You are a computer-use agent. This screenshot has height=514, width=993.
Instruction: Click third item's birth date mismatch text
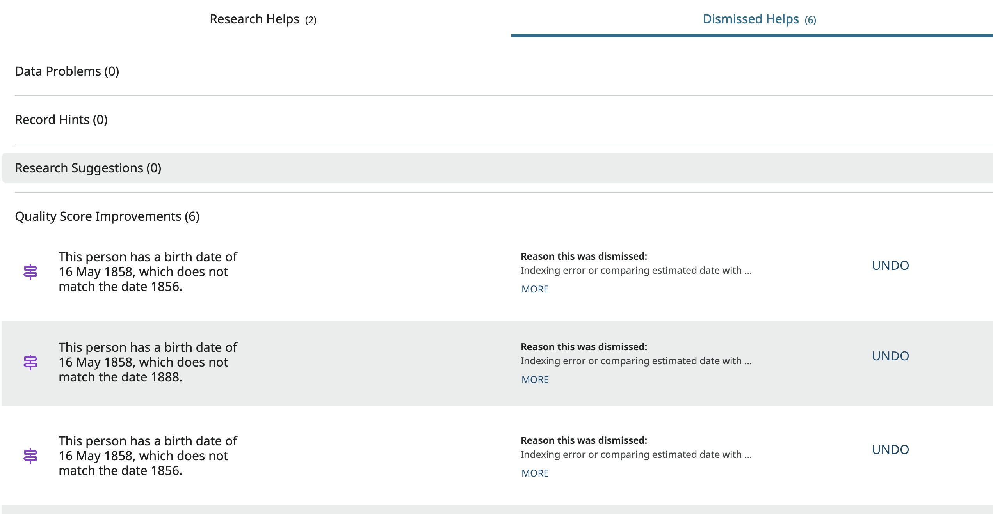[148, 456]
